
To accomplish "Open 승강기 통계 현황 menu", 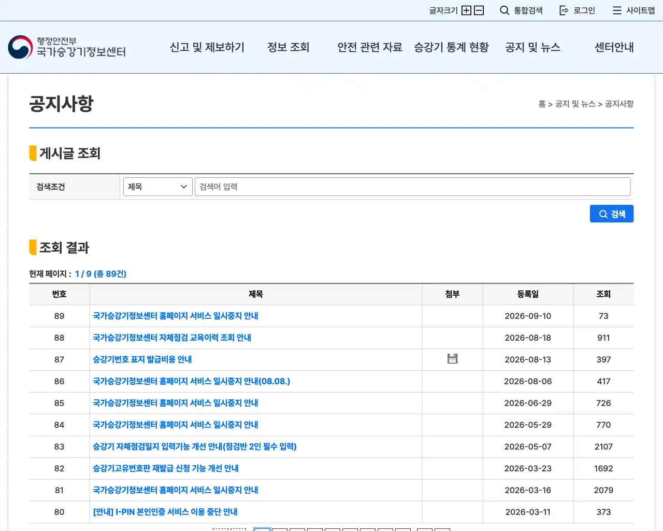I will 451,47.
